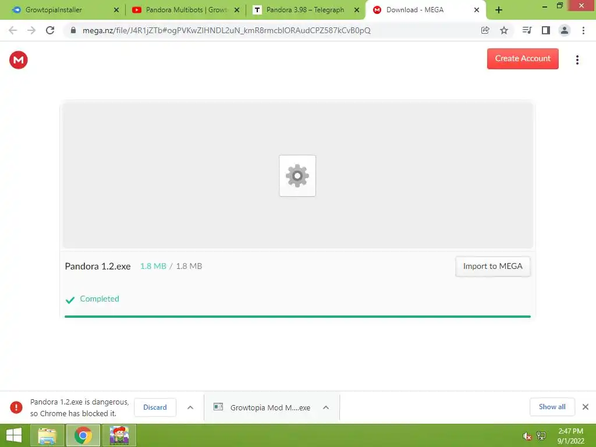Expand options for blocked Pandora download
The width and height of the screenshot is (596, 447).
click(x=190, y=407)
